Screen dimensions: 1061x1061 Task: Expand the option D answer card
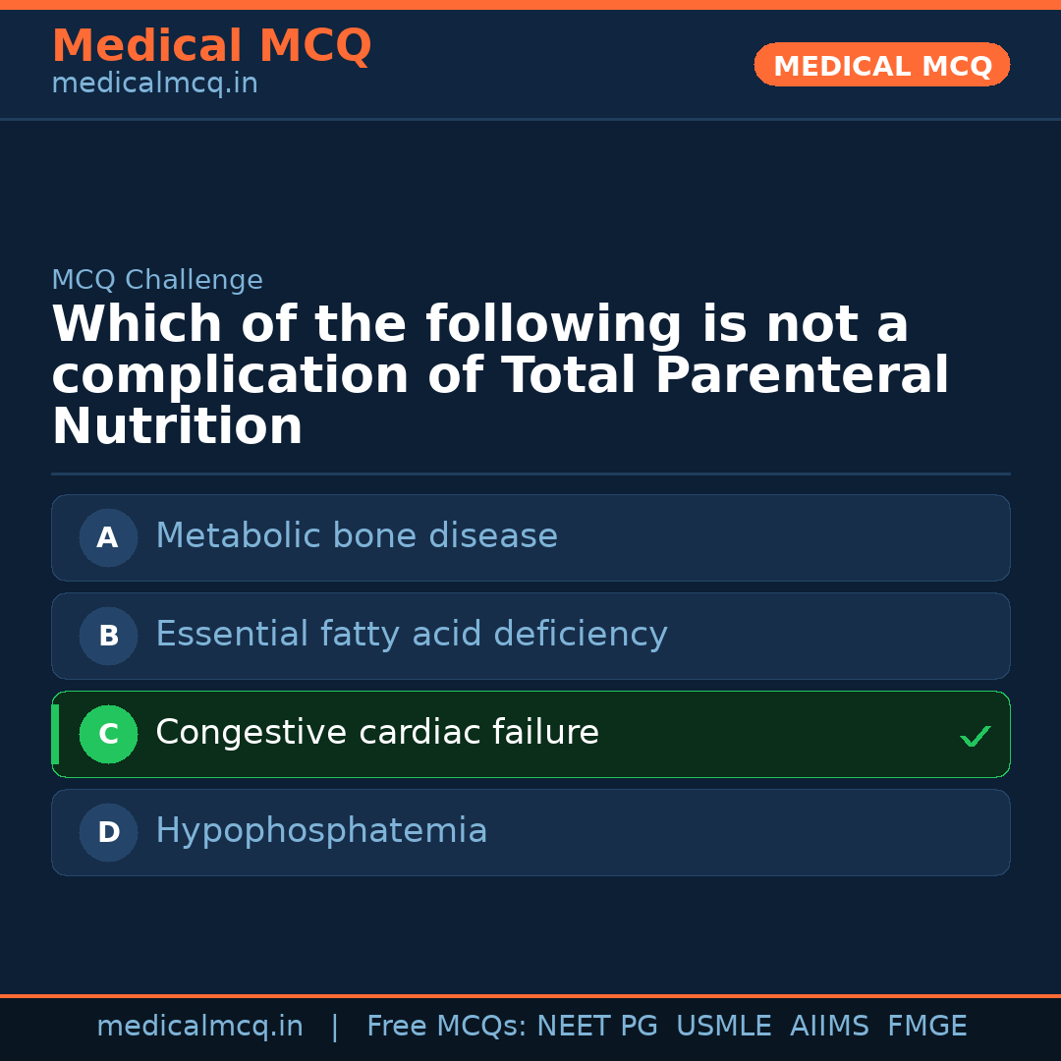(x=530, y=832)
